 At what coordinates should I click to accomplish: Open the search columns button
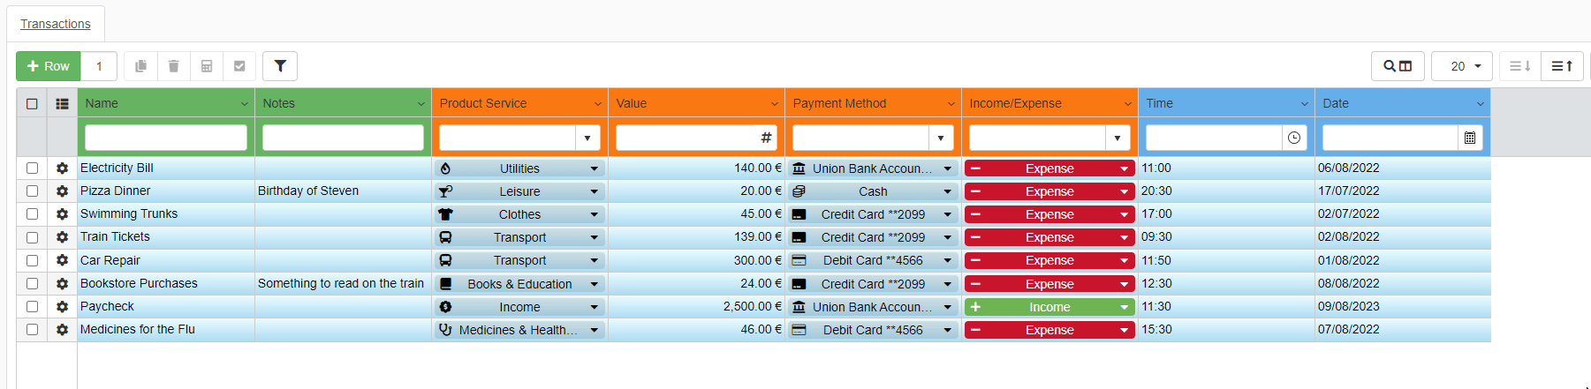(x=1397, y=66)
